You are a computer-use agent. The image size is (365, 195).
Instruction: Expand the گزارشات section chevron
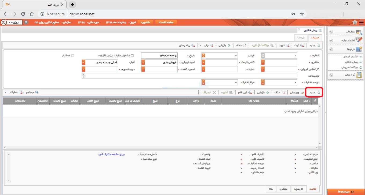coord(331,75)
